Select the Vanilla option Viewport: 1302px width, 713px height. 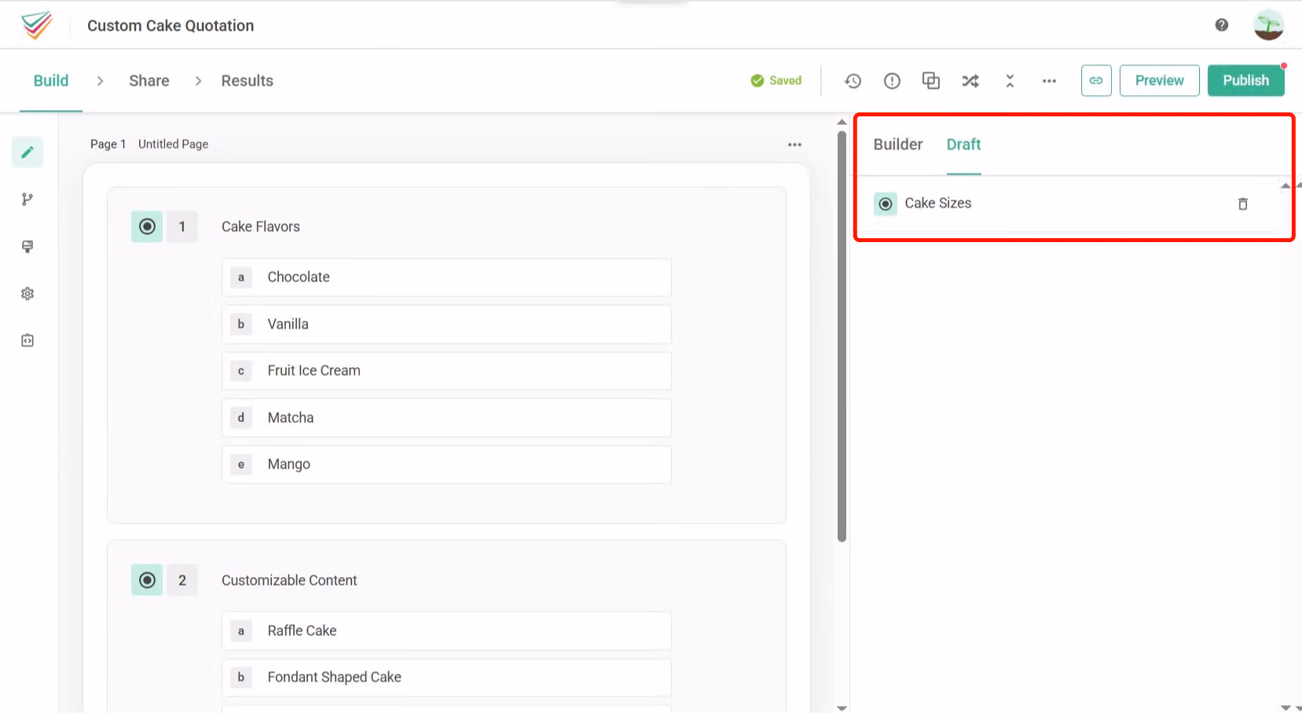click(x=446, y=324)
